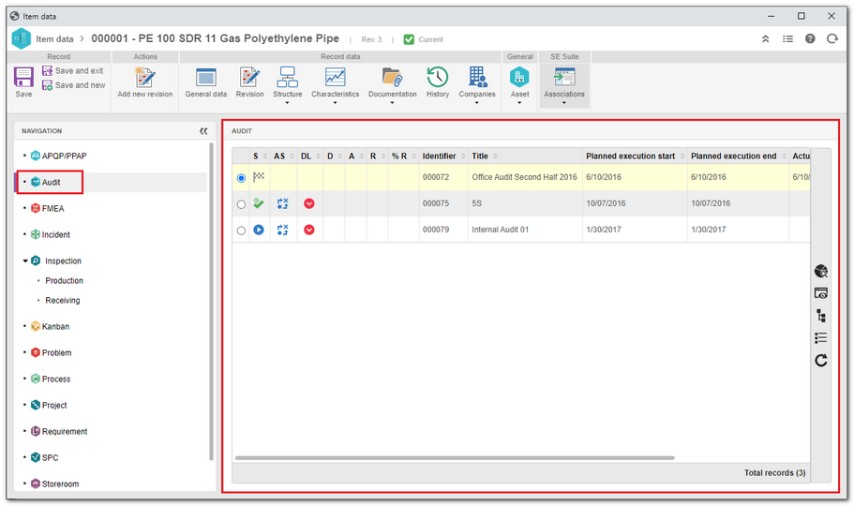
Task: Open the list menu icon in header
Action: [x=787, y=39]
